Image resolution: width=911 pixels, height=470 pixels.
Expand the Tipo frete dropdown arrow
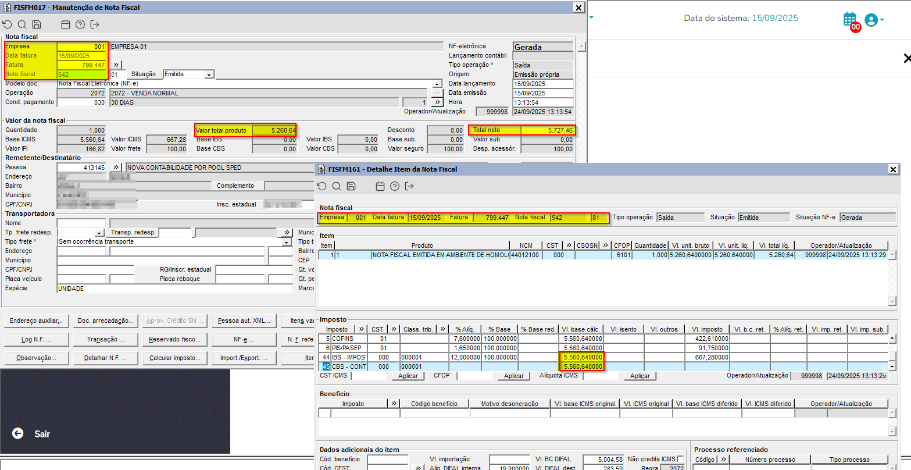[x=287, y=242]
